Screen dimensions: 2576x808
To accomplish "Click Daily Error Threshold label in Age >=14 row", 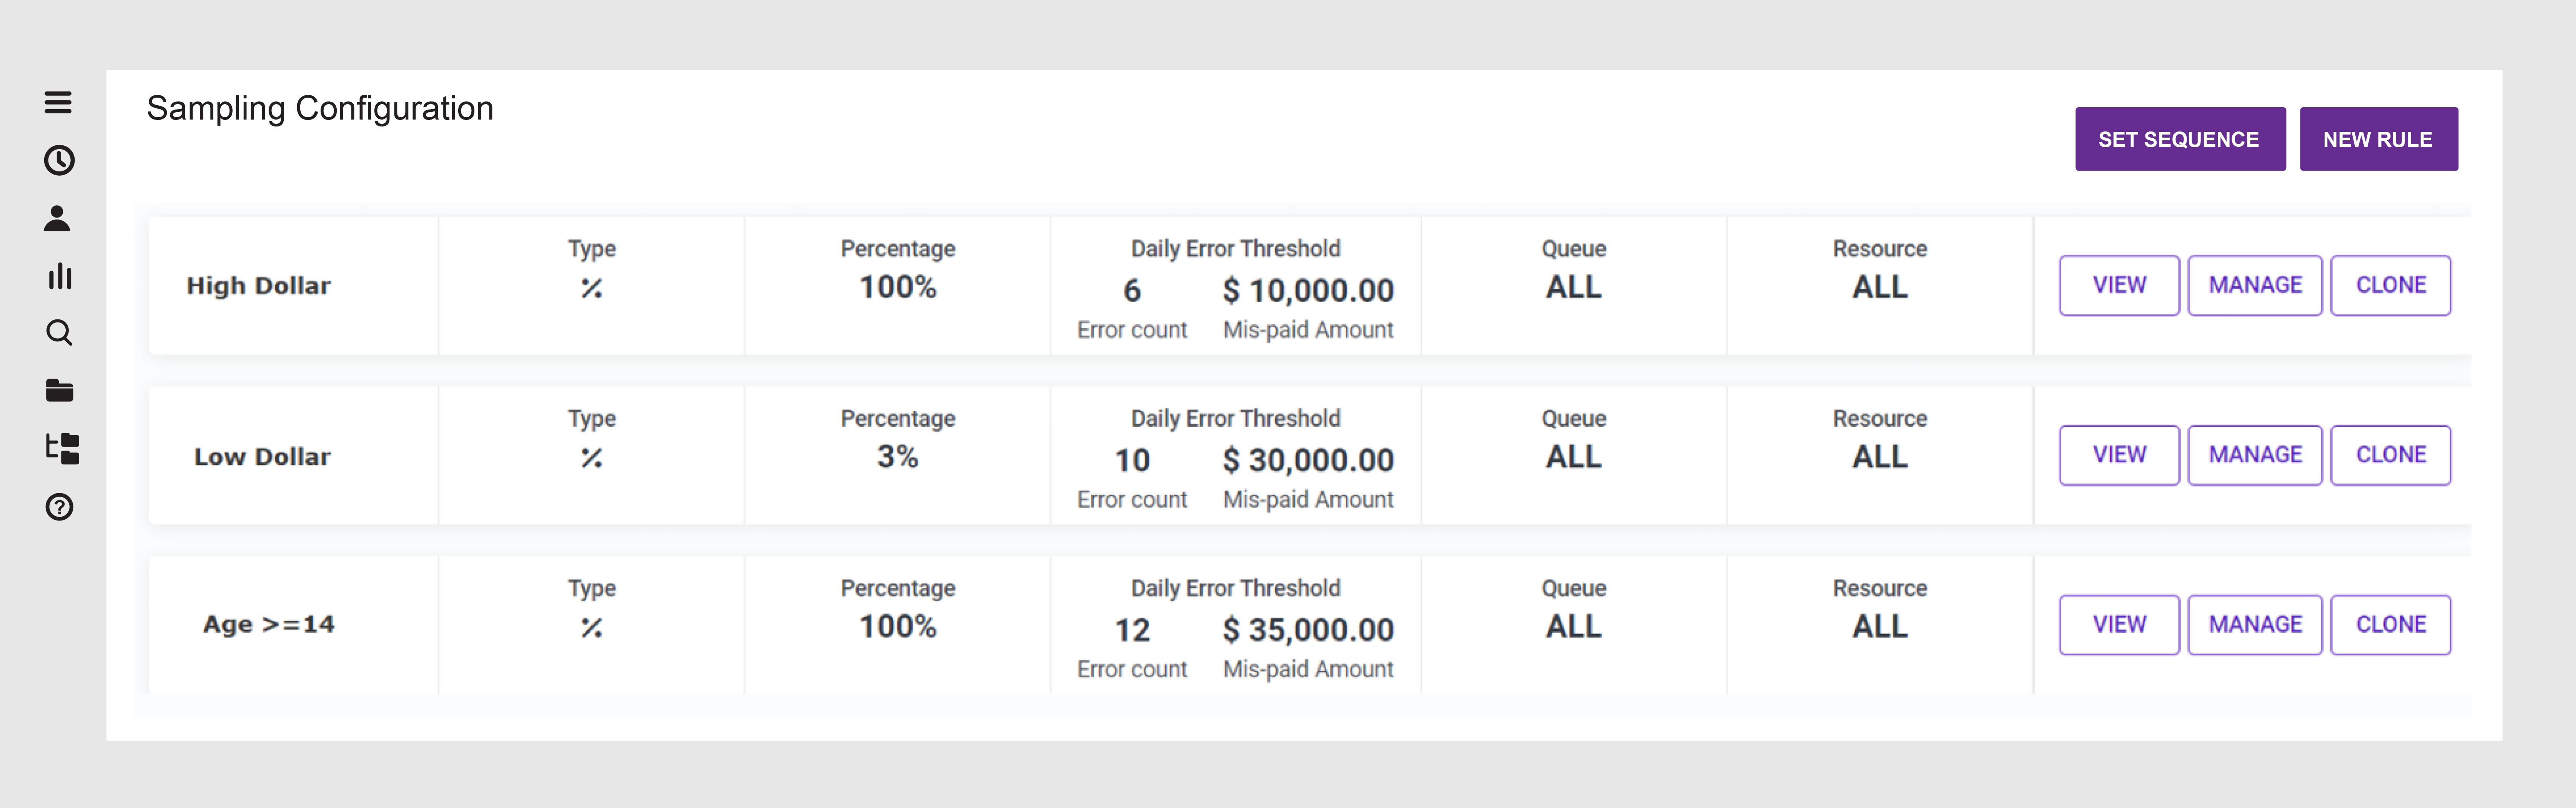I will [x=1236, y=588].
